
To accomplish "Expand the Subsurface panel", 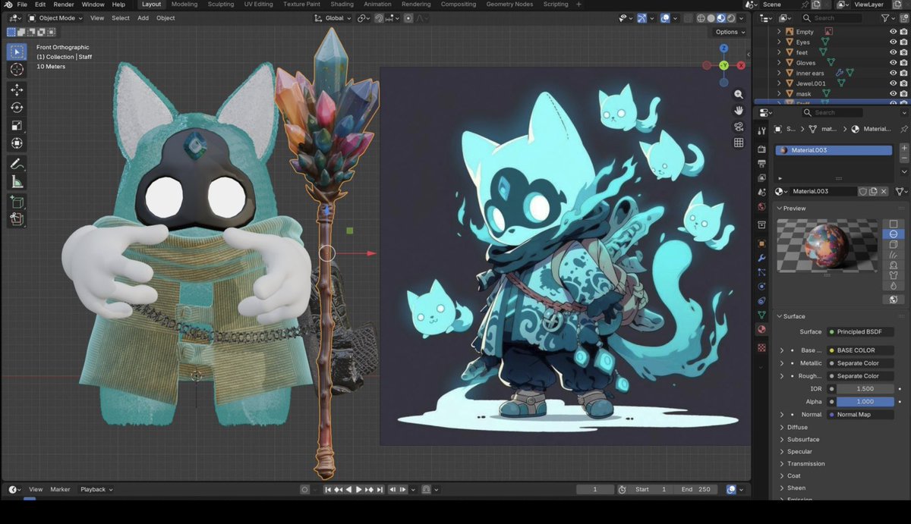I will (802, 439).
